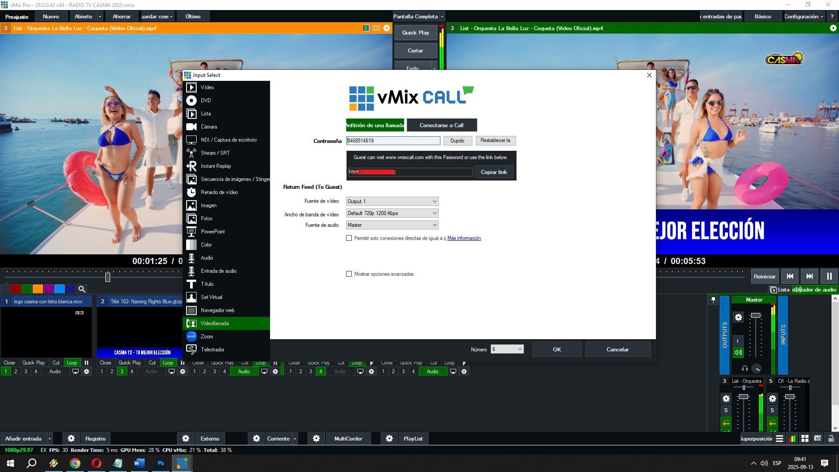Image resolution: width=839 pixels, height=472 pixels.
Task: Open Master audio settings gear
Action: click(x=738, y=317)
